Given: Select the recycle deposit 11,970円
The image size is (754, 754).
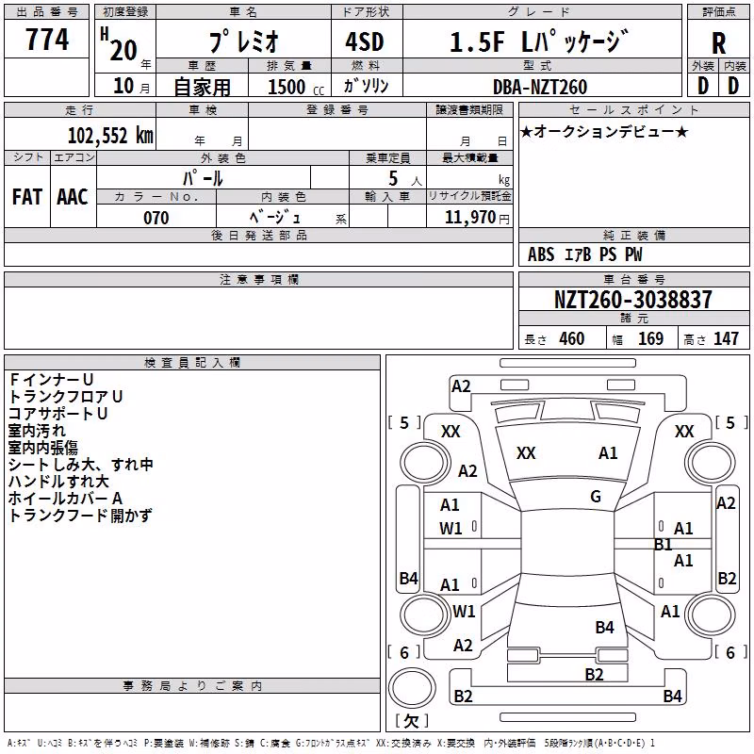Looking at the screenshot, I should point(477,218).
